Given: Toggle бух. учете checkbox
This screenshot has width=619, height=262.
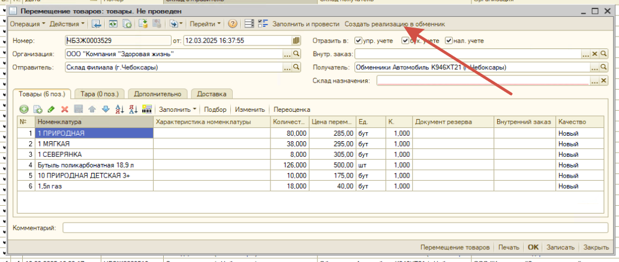Looking at the screenshot, I should [405, 41].
